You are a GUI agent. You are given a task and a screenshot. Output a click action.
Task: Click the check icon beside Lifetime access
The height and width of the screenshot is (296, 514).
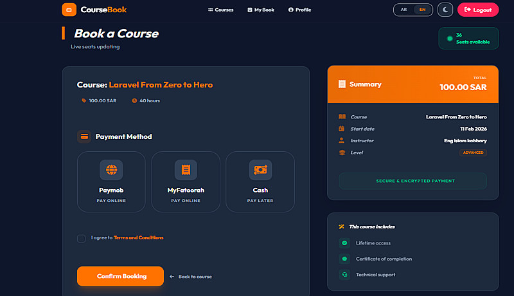tap(344, 243)
